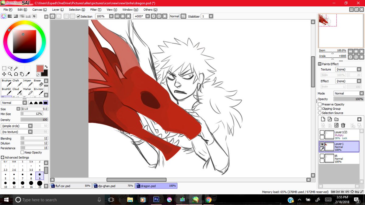The width and height of the screenshot is (365, 205).
Task: Select the rectangular Selection tool
Action: tap(4, 68)
